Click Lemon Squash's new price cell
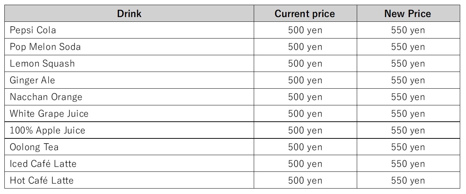Image resolution: width=466 pixels, height=194 pixels. pos(408,64)
